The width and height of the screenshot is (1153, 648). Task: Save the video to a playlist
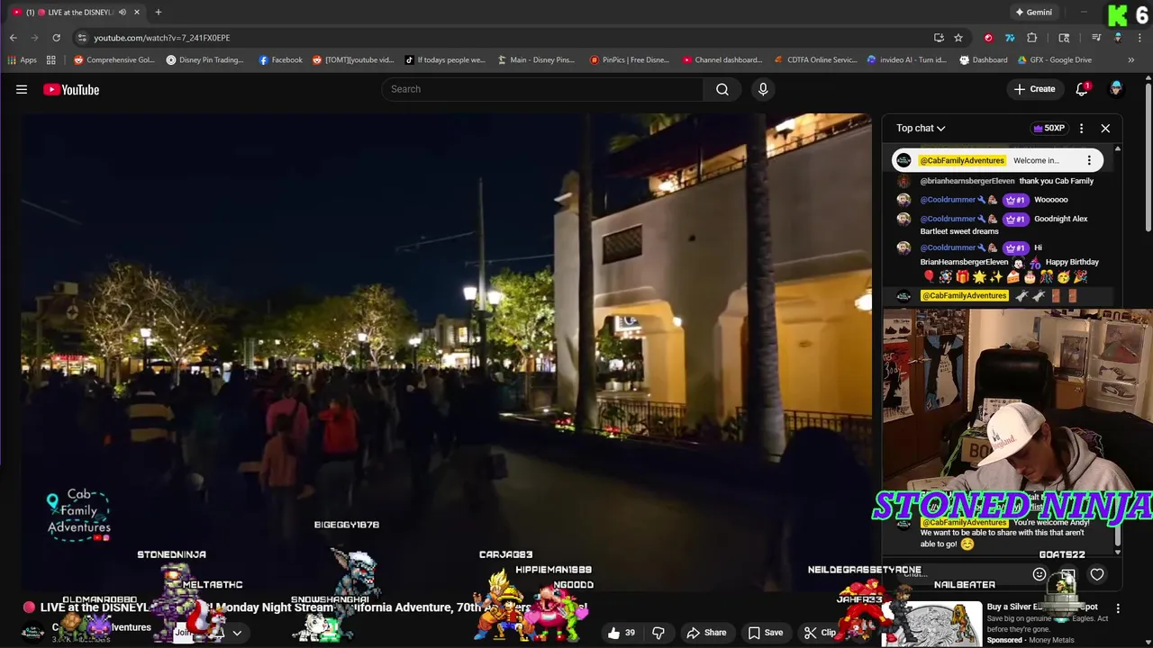coord(765,633)
